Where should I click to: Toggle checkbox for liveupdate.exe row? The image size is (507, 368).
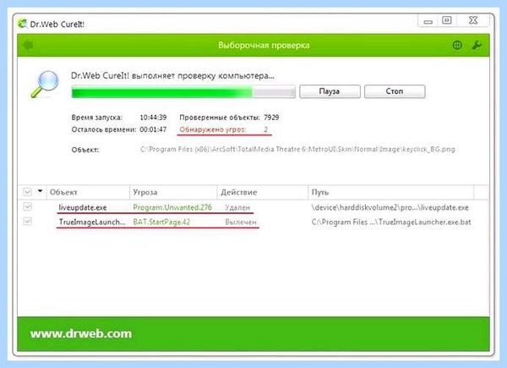click(28, 206)
